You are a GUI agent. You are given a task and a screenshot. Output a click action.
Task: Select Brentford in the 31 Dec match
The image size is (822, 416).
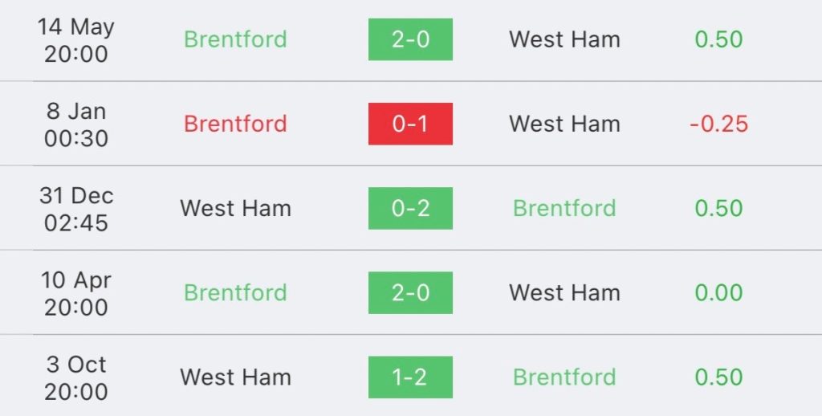click(564, 208)
